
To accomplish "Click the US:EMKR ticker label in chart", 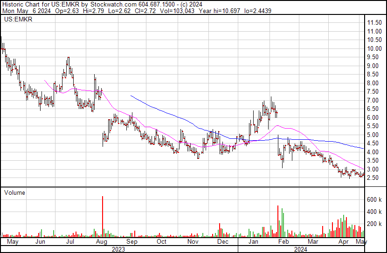I will [x=17, y=20].
